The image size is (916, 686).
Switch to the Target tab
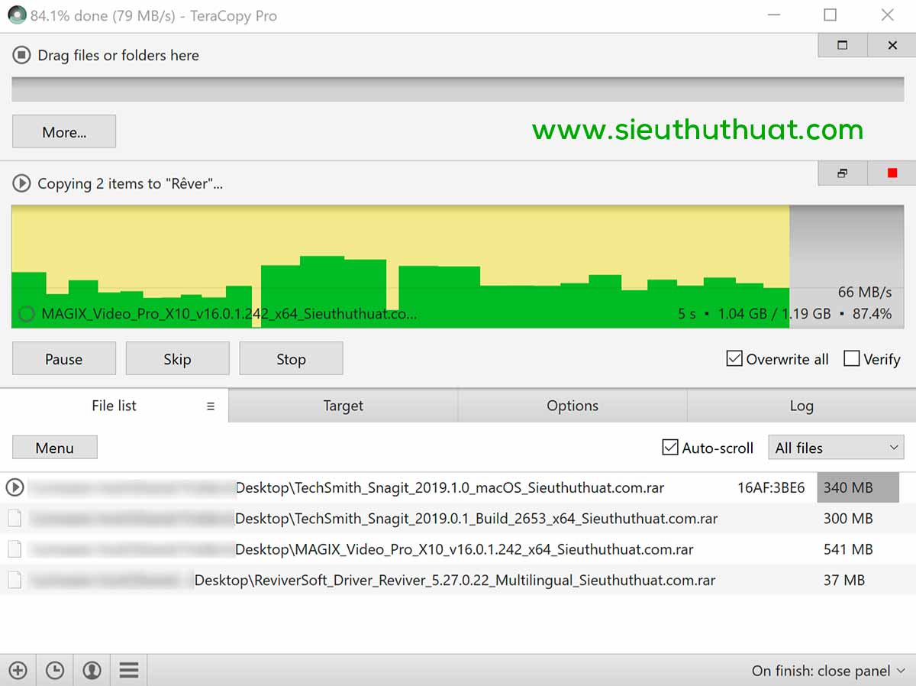pyautogui.click(x=343, y=406)
